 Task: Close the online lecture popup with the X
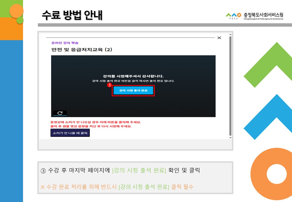[219, 38]
